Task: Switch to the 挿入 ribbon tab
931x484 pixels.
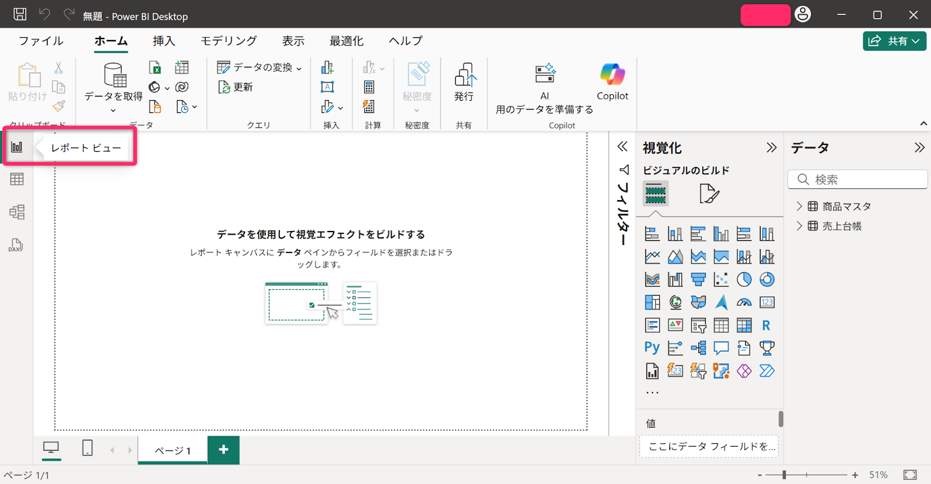Action: (x=164, y=41)
